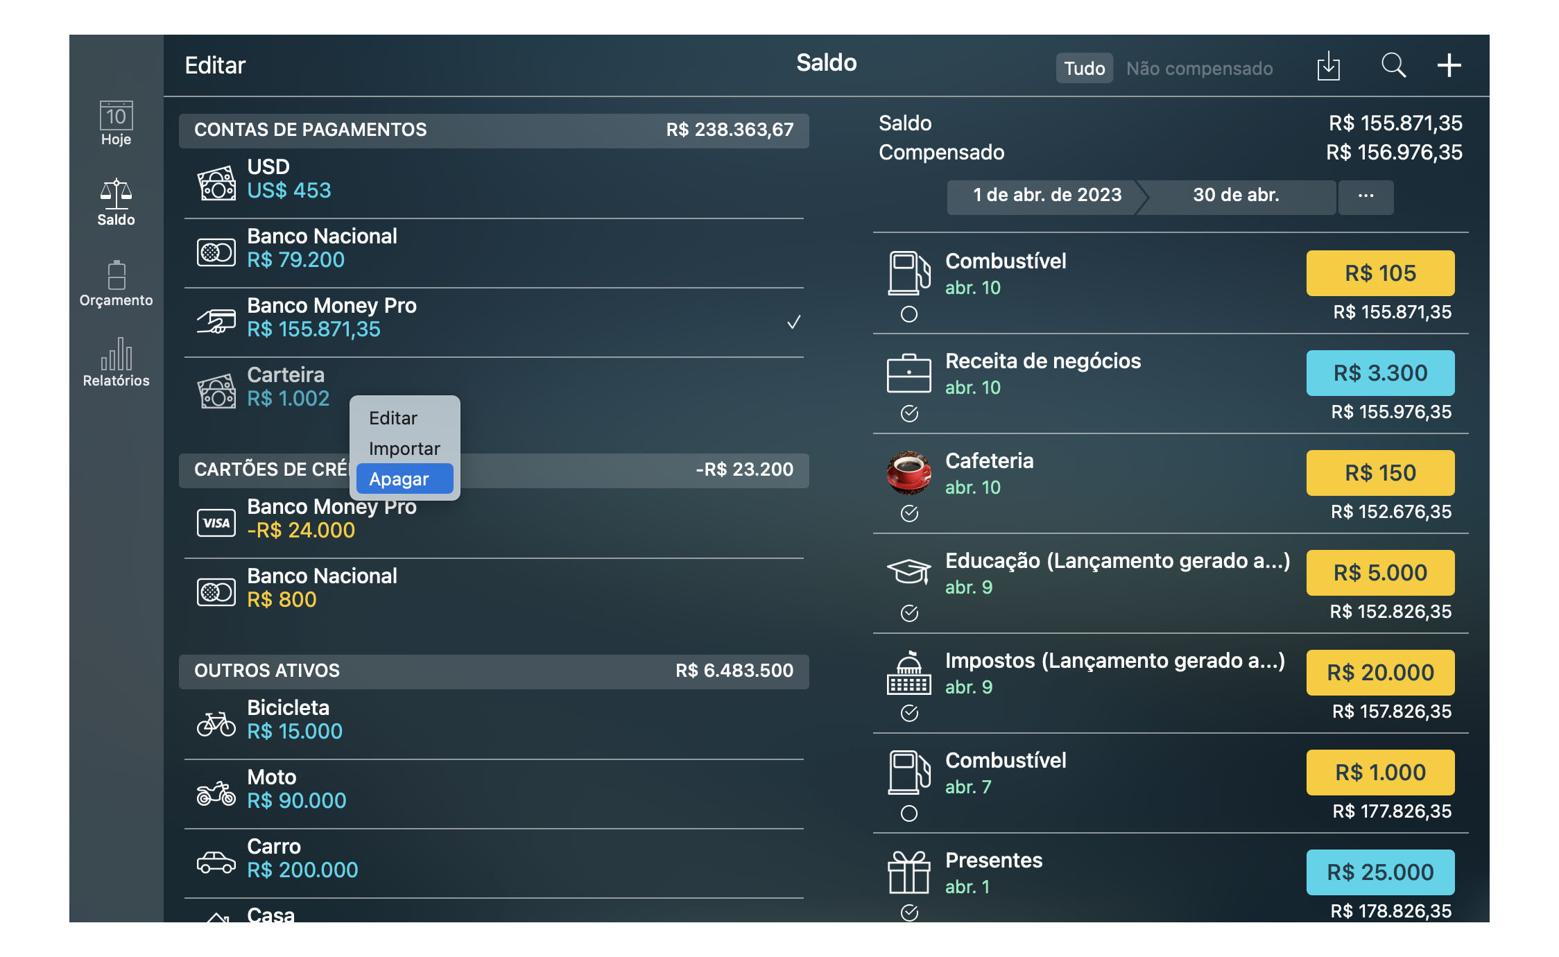Click the R$ 105 amount button

[x=1380, y=273]
